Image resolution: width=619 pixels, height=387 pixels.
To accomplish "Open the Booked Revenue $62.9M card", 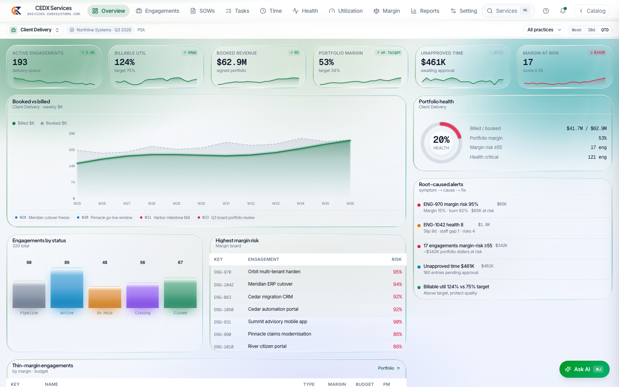I will (258, 67).
